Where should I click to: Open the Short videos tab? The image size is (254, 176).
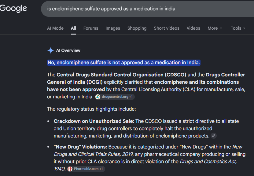(167, 28)
